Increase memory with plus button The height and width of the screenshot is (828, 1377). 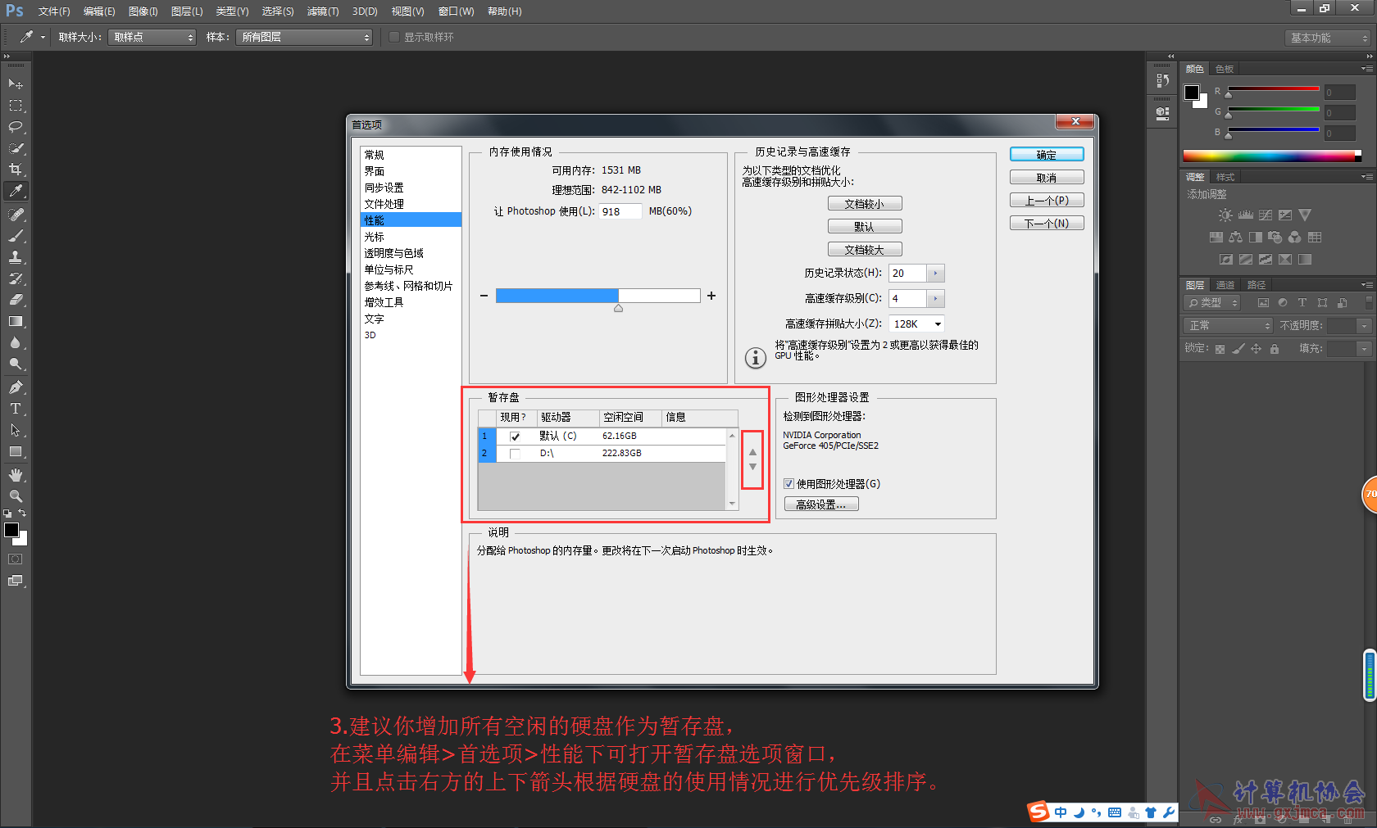(x=711, y=296)
